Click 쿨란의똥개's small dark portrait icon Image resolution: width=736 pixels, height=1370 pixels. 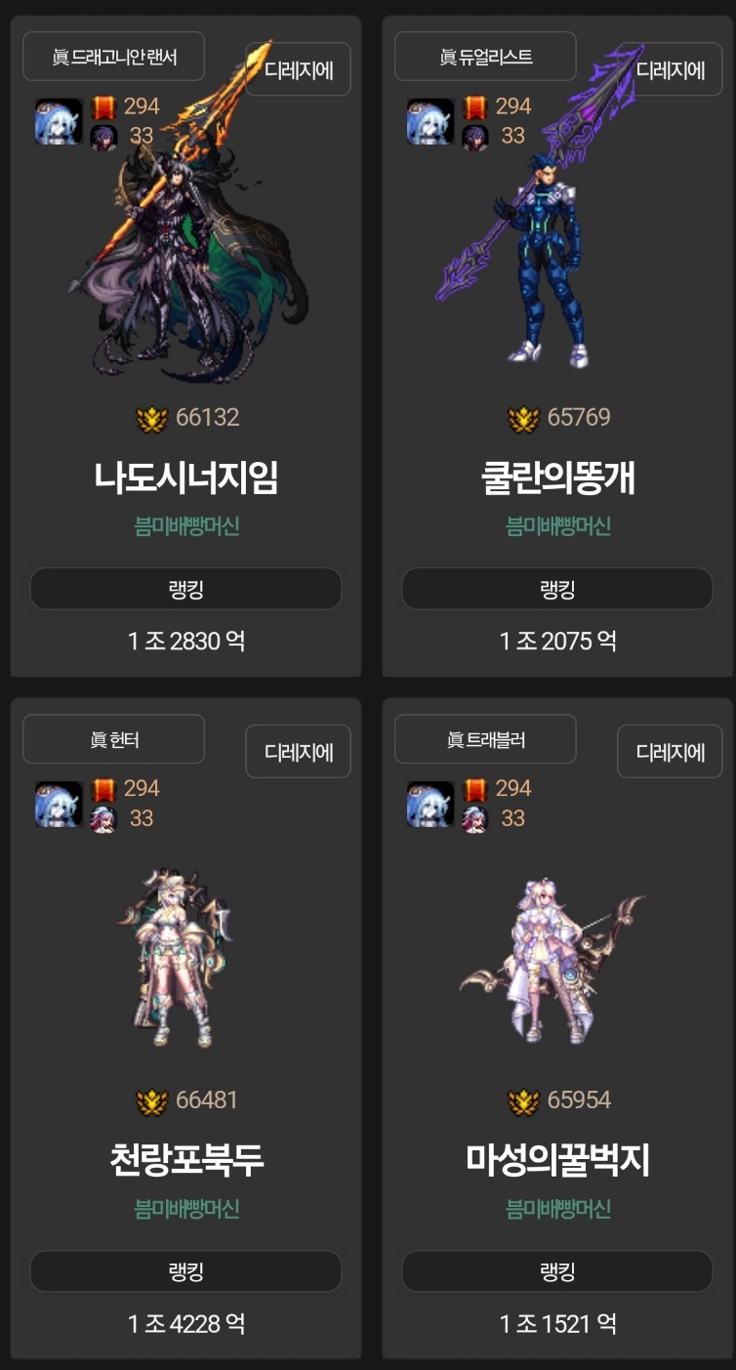pos(474,137)
